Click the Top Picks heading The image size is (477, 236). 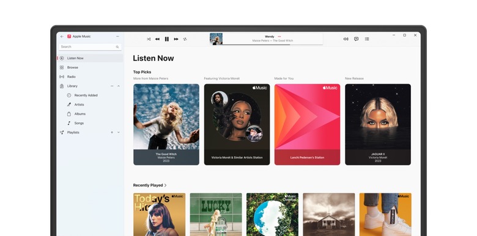(x=142, y=72)
